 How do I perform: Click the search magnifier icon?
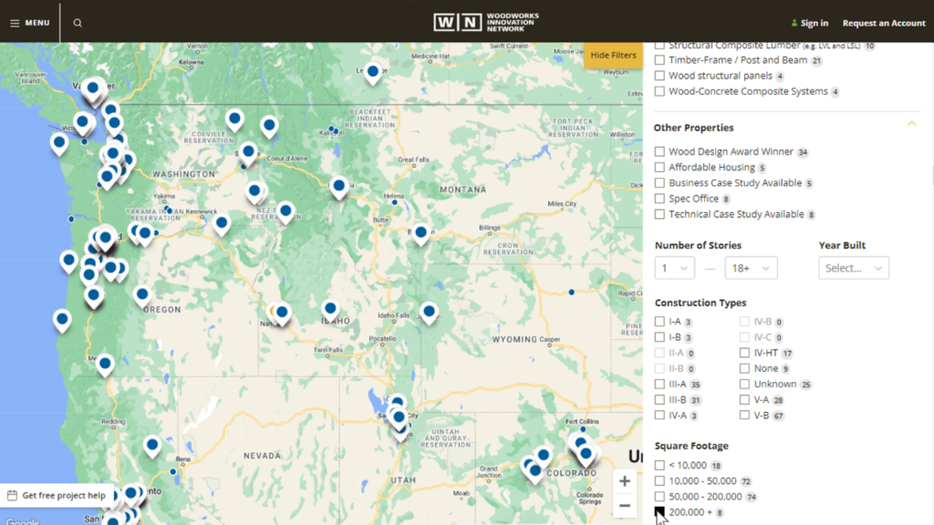(x=77, y=23)
